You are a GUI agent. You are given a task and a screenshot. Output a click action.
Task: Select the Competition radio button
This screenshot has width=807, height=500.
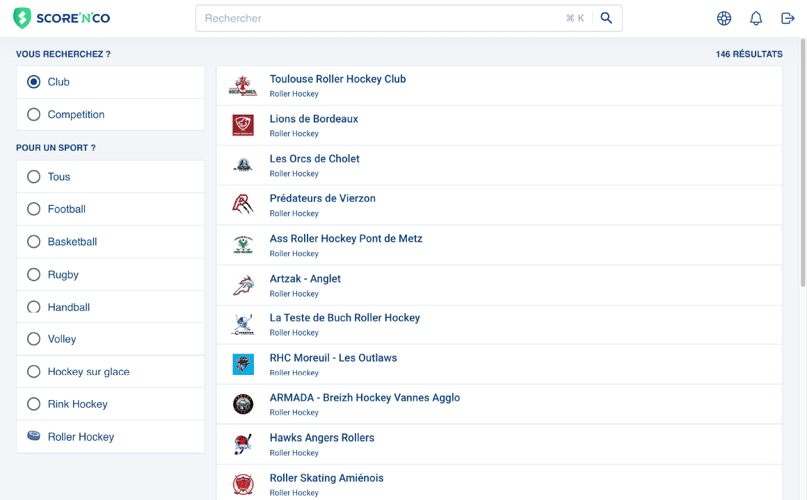click(33, 114)
